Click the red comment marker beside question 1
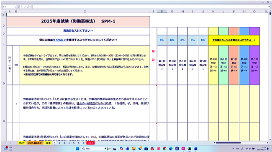 tap(157, 86)
